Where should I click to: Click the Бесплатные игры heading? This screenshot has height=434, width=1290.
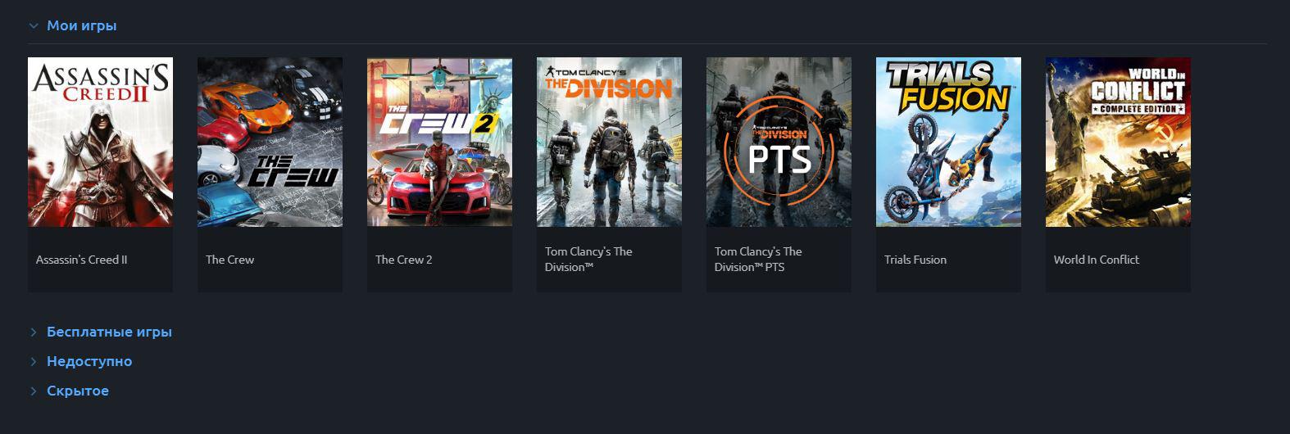click(x=109, y=332)
